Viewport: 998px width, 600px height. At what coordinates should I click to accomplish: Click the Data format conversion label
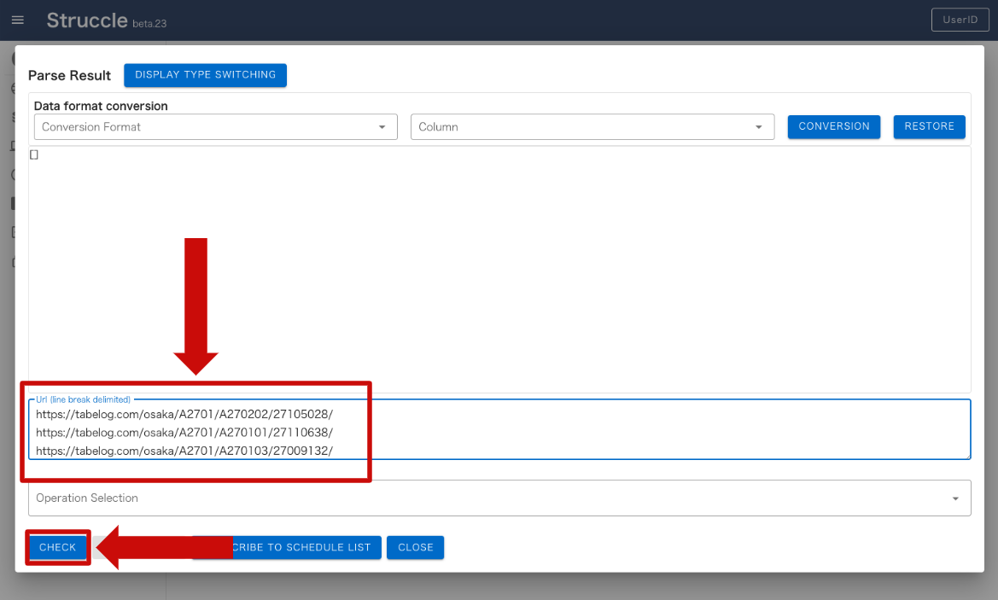pos(101,106)
